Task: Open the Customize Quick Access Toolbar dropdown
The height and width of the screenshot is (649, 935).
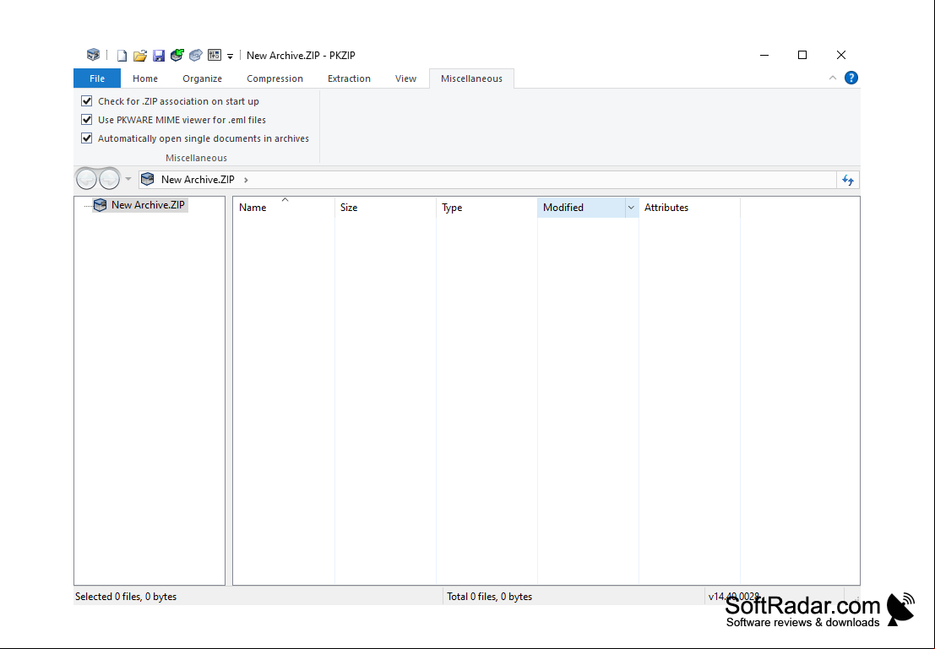Action: point(231,57)
